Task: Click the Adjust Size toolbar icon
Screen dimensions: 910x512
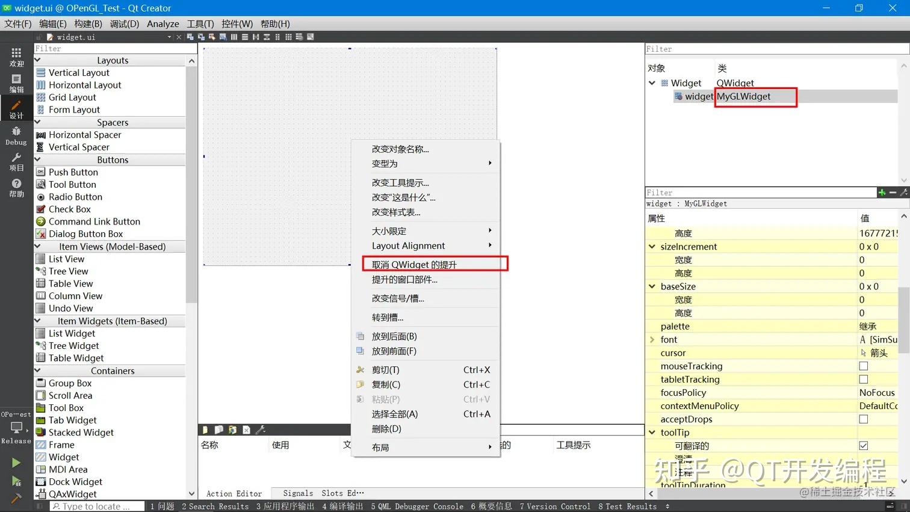Action: click(x=310, y=37)
